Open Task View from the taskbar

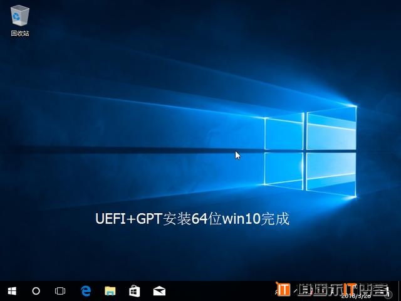(x=60, y=291)
